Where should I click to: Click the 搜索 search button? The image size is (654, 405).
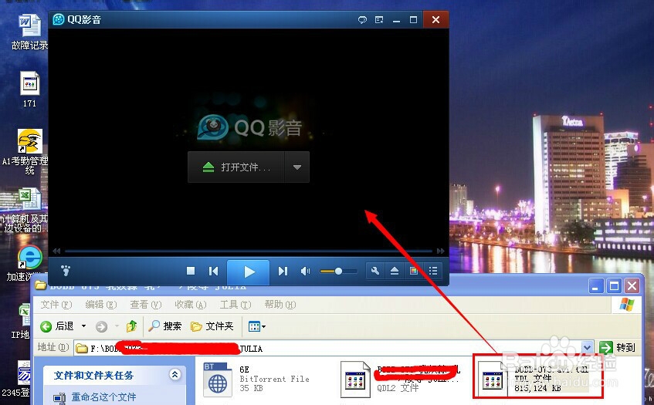165,326
